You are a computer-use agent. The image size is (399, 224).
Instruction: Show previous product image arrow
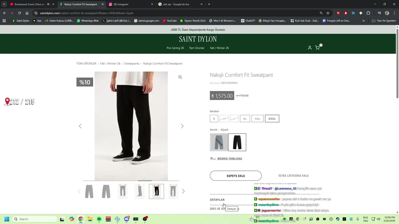[80, 126]
